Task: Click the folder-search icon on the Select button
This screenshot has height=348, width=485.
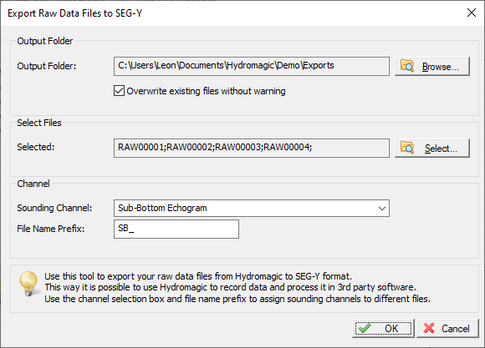Action: 407,147
